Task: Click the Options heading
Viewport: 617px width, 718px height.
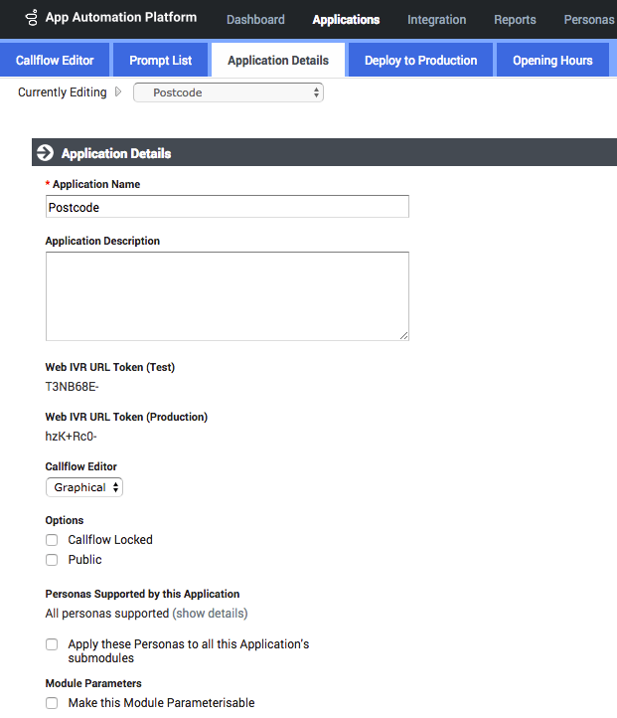Action: pos(65,520)
